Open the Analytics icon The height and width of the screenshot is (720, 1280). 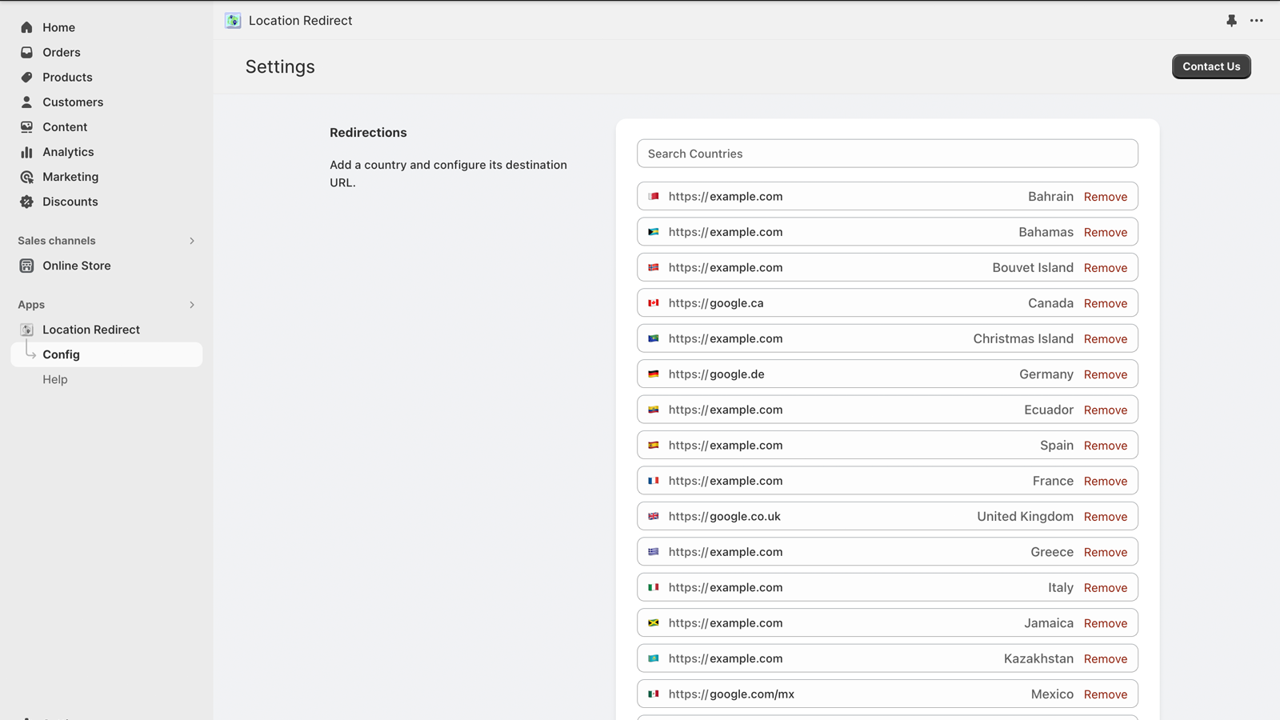point(26,152)
